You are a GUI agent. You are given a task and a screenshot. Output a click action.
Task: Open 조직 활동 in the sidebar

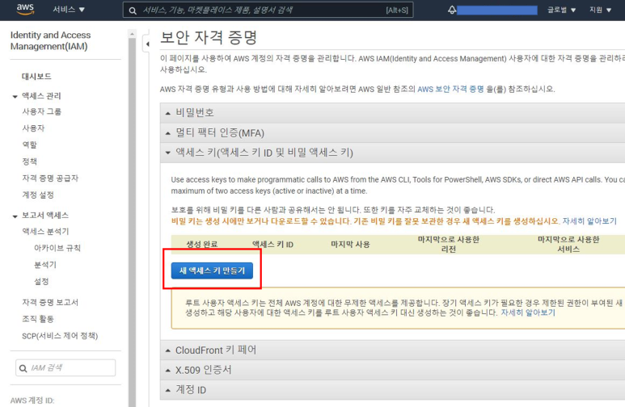38,319
